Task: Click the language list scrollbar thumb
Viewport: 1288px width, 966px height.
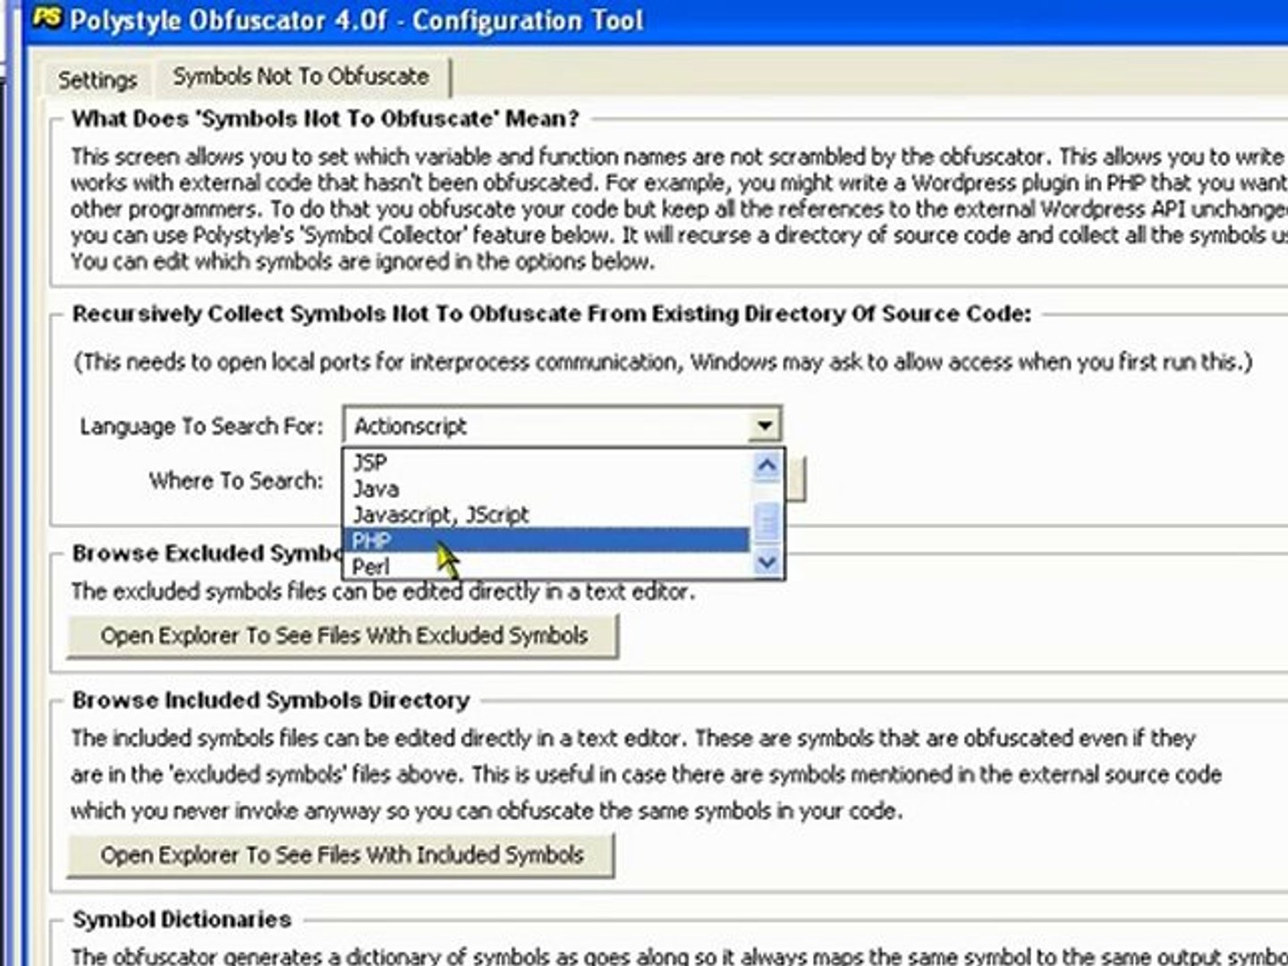Action: point(767,521)
